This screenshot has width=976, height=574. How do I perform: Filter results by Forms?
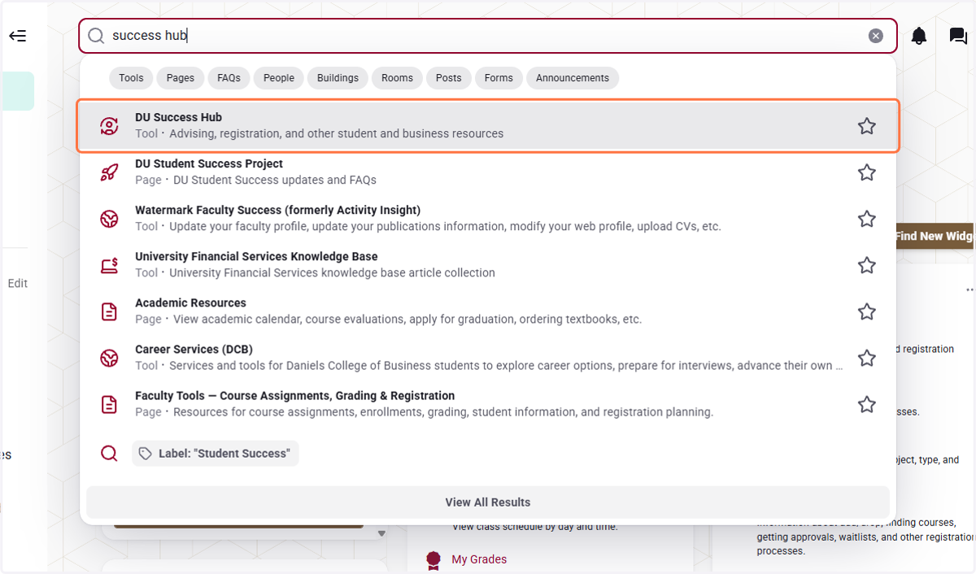[x=499, y=78]
